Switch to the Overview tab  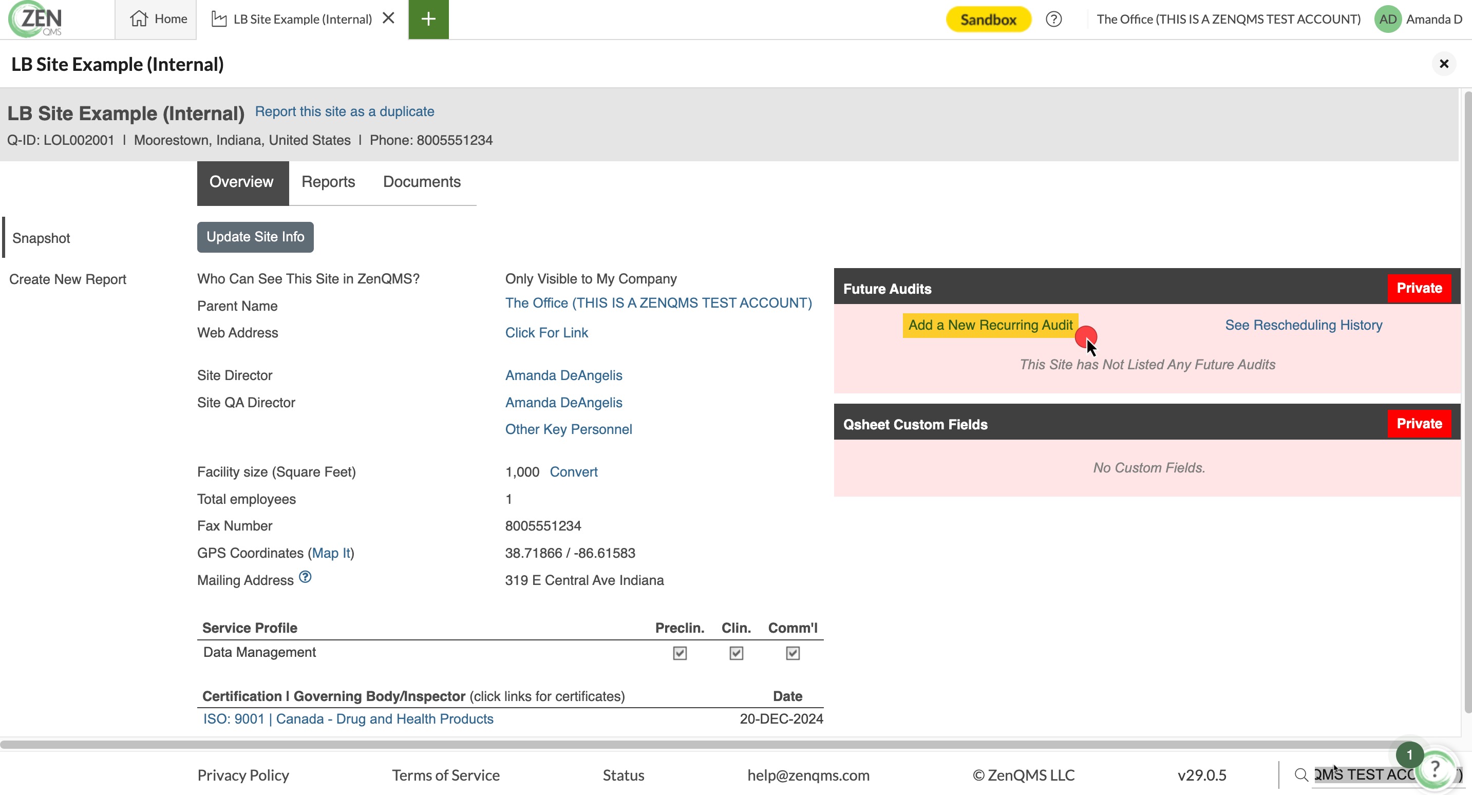(x=242, y=182)
